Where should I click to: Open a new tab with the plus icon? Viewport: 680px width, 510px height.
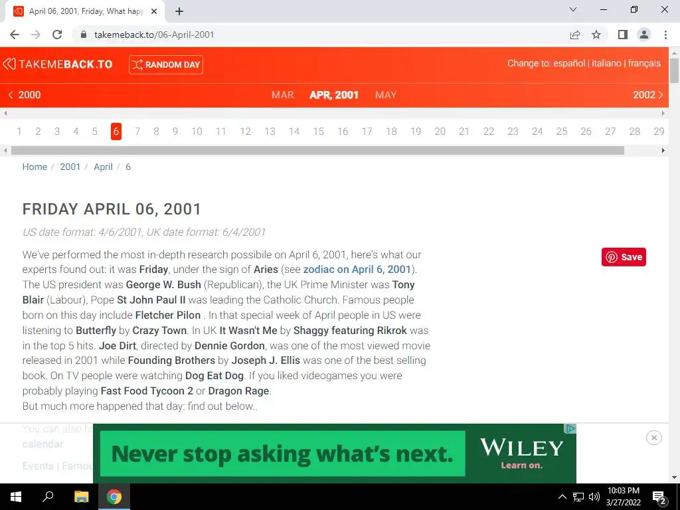[x=179, y=11]
